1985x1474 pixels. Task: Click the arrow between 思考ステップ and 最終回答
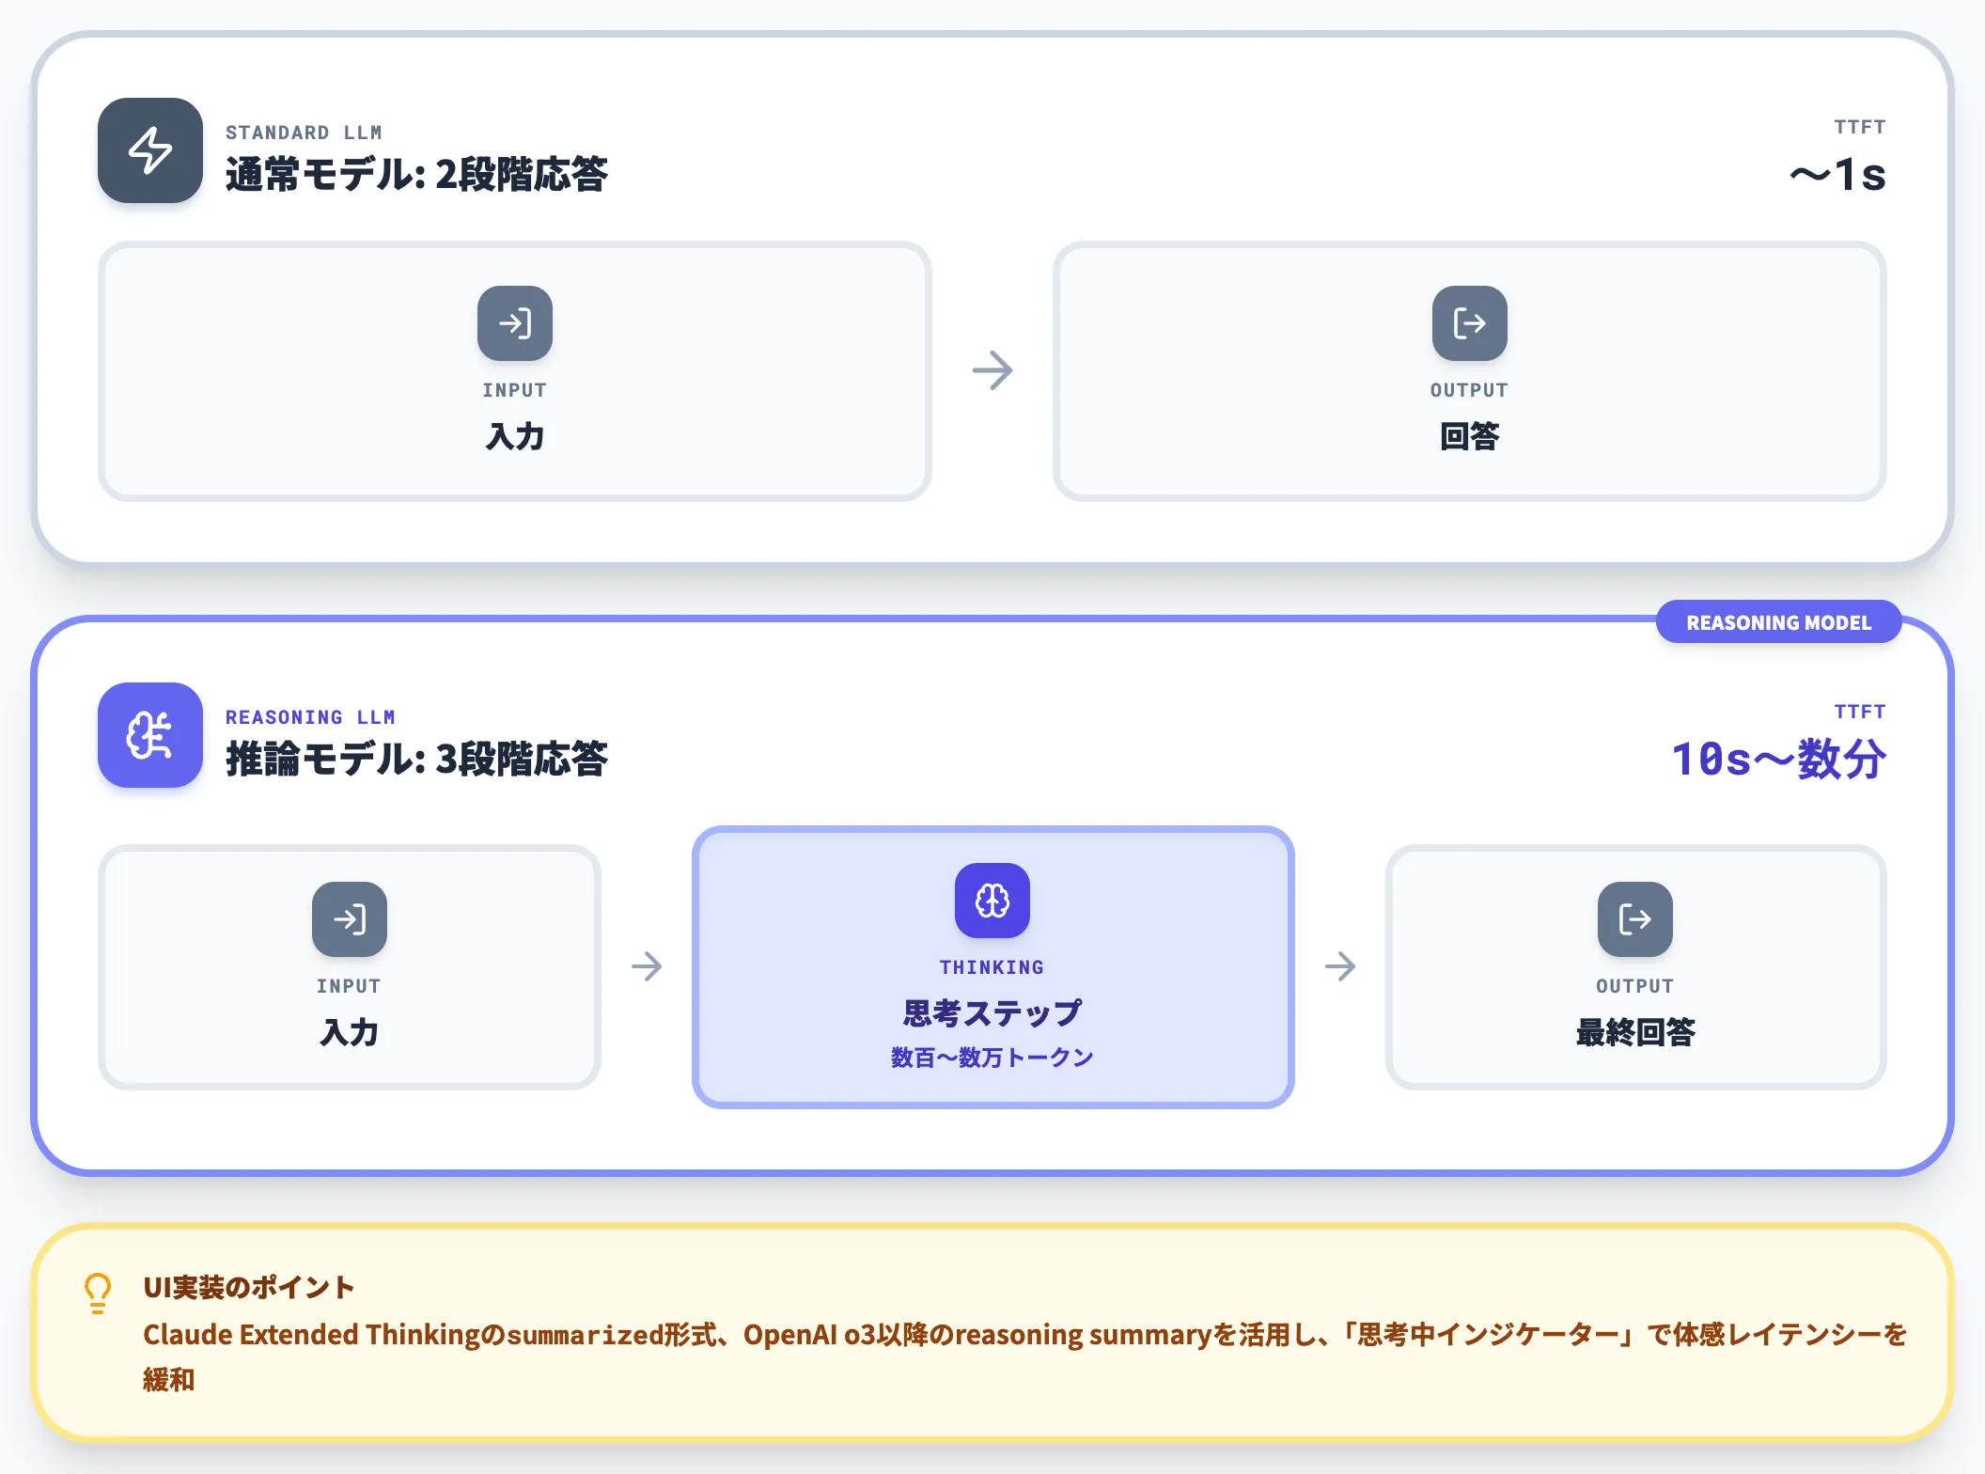coord(1340,966)
